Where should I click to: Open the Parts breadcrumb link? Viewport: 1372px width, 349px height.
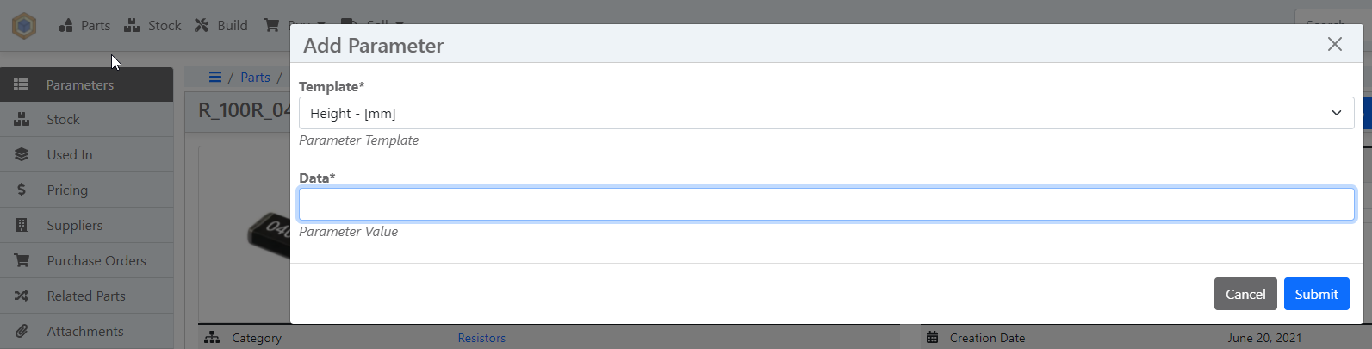(x=255, y=78)
